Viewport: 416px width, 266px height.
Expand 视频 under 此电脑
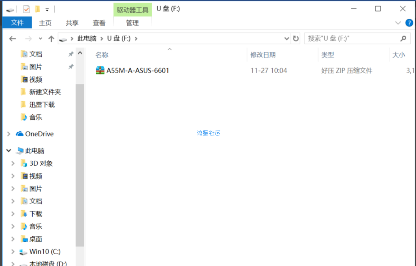click(x=13, y=176)
